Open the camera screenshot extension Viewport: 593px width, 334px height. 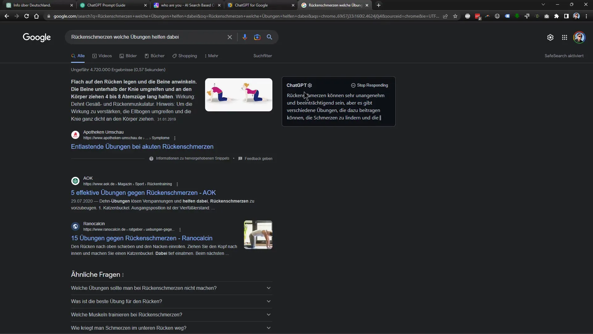pyautogui.click(x=547, y=16)
